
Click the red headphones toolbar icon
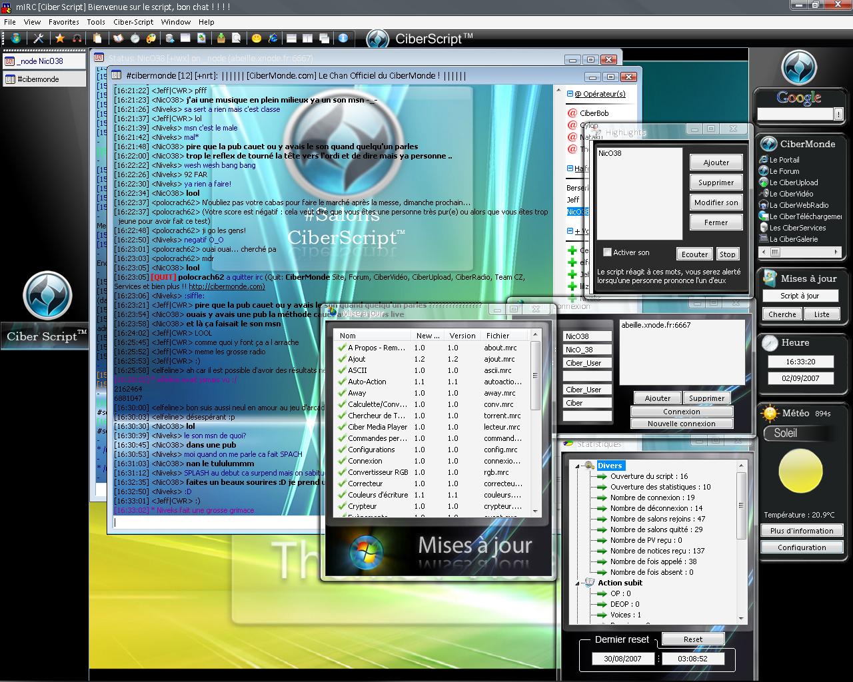77,39
